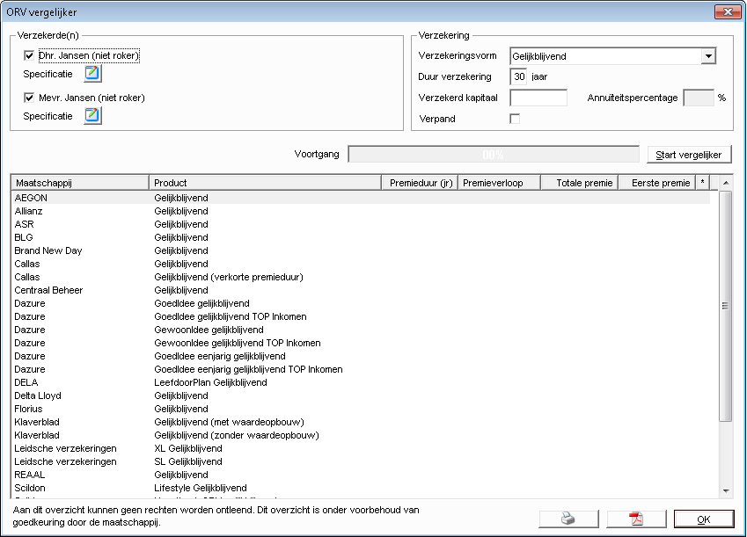747x537 pixels.
Task: Sort by Premieverloop column
Action: coord(499,183)
